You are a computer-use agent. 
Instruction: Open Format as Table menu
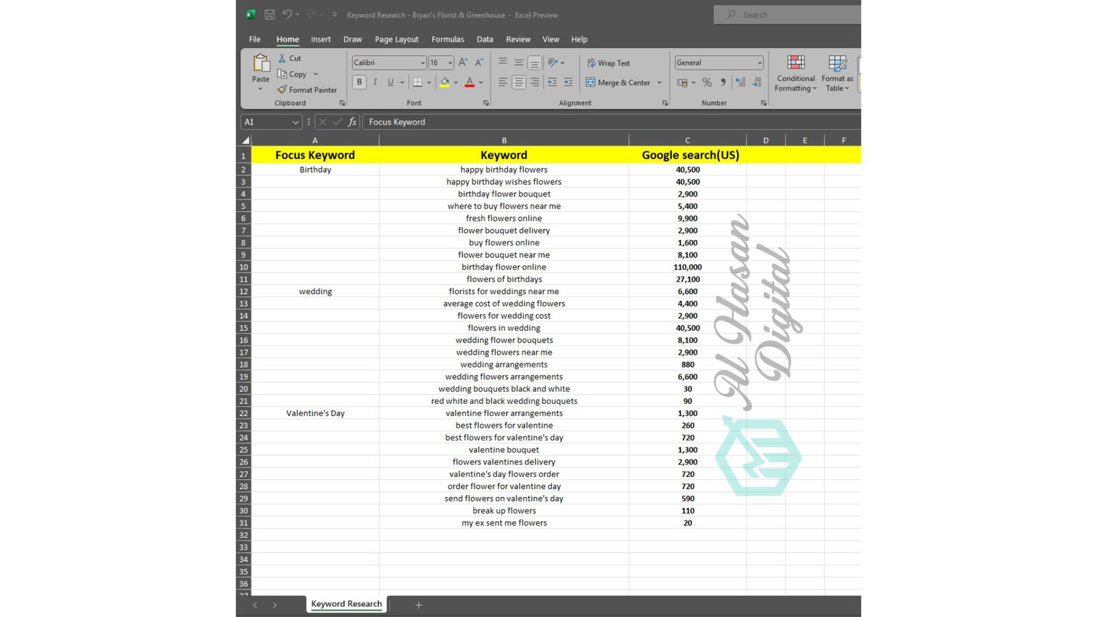838,73
